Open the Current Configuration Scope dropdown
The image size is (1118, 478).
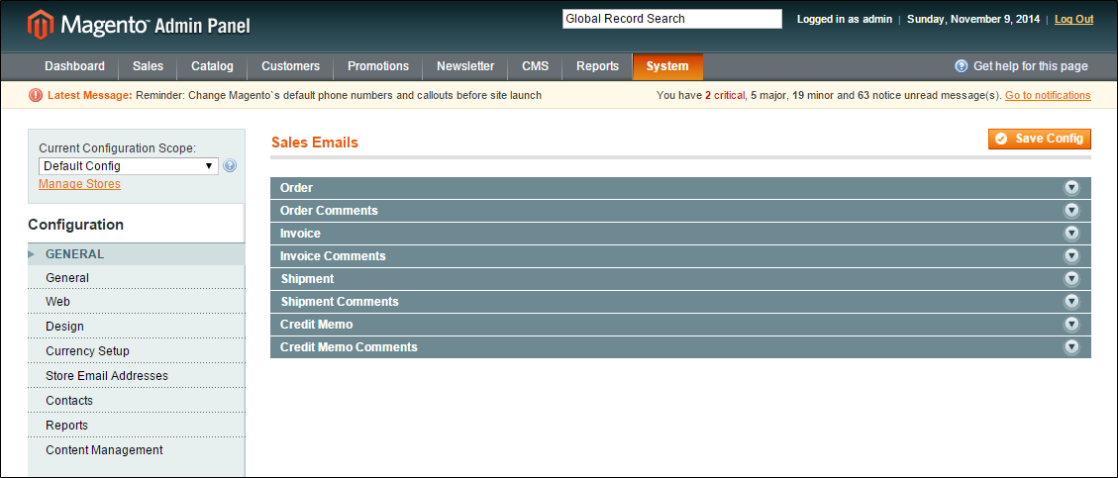pyautogui.click(x=129, y=166)
